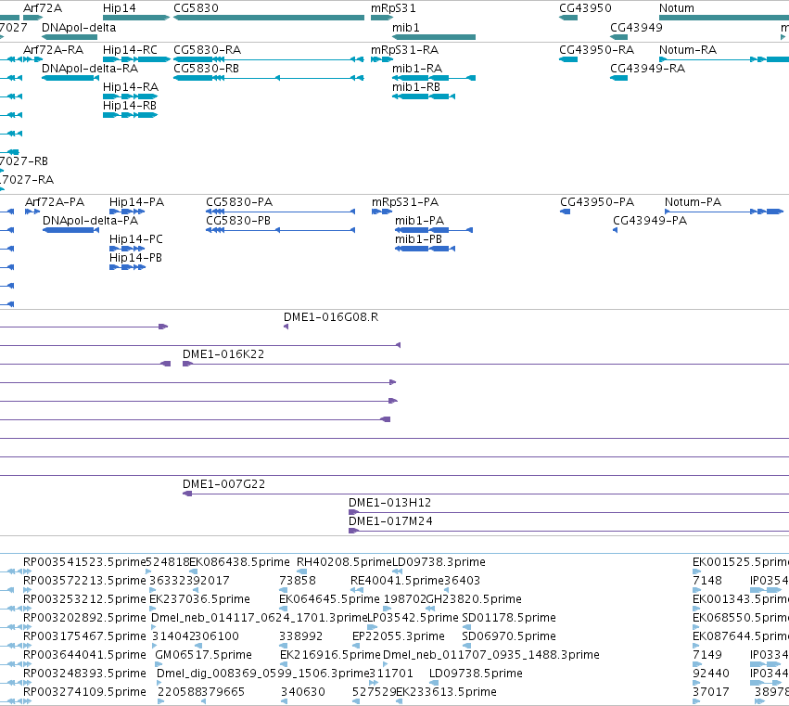This screenshot has width=789, height=706.
Task: Select EST label RP003541523.5prime
Action: 84,561
